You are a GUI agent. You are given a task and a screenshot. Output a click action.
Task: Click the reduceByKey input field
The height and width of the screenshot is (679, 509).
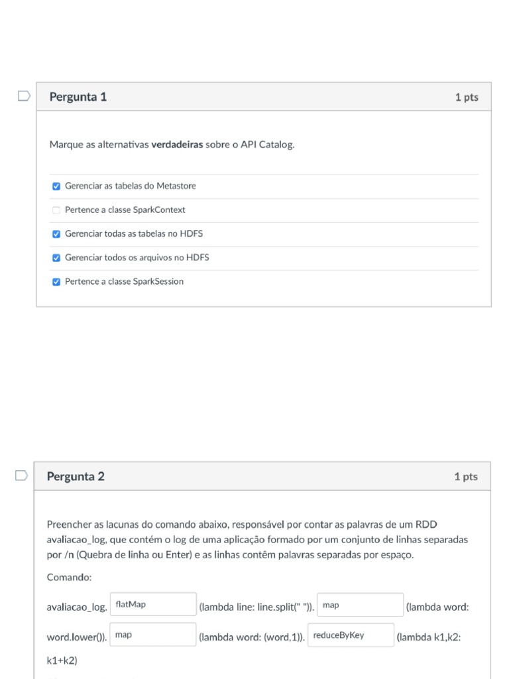tap(351, 635)
